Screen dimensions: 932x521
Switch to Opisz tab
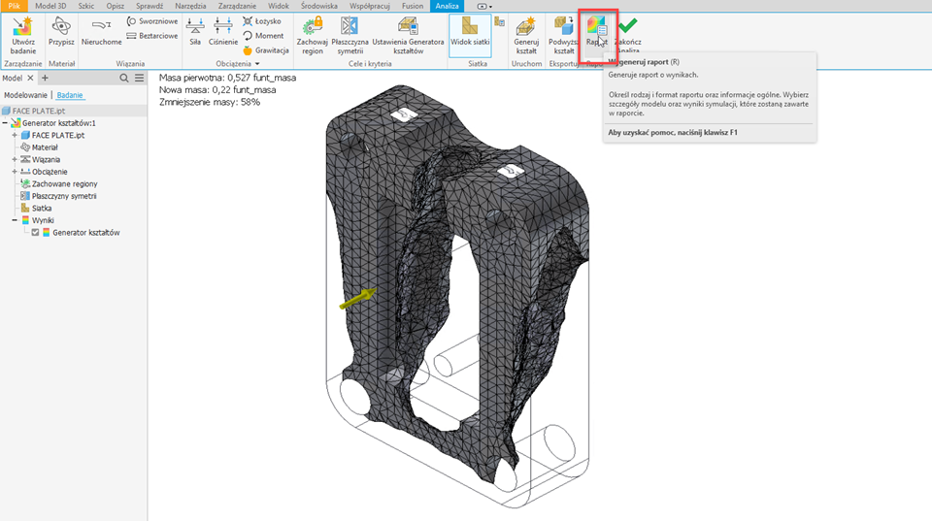tap(116, 6)
